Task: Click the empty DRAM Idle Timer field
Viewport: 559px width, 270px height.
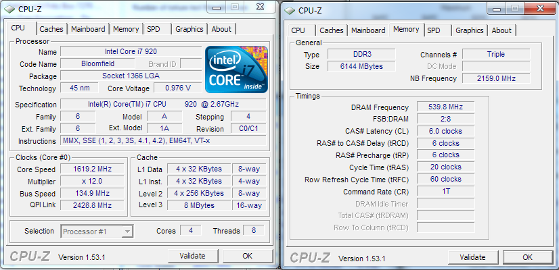Action: (445, 203)
